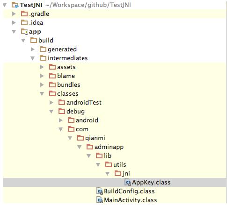The image size is (227, 205).
Task: Click the androidTest folder icon
Action: 62,102
